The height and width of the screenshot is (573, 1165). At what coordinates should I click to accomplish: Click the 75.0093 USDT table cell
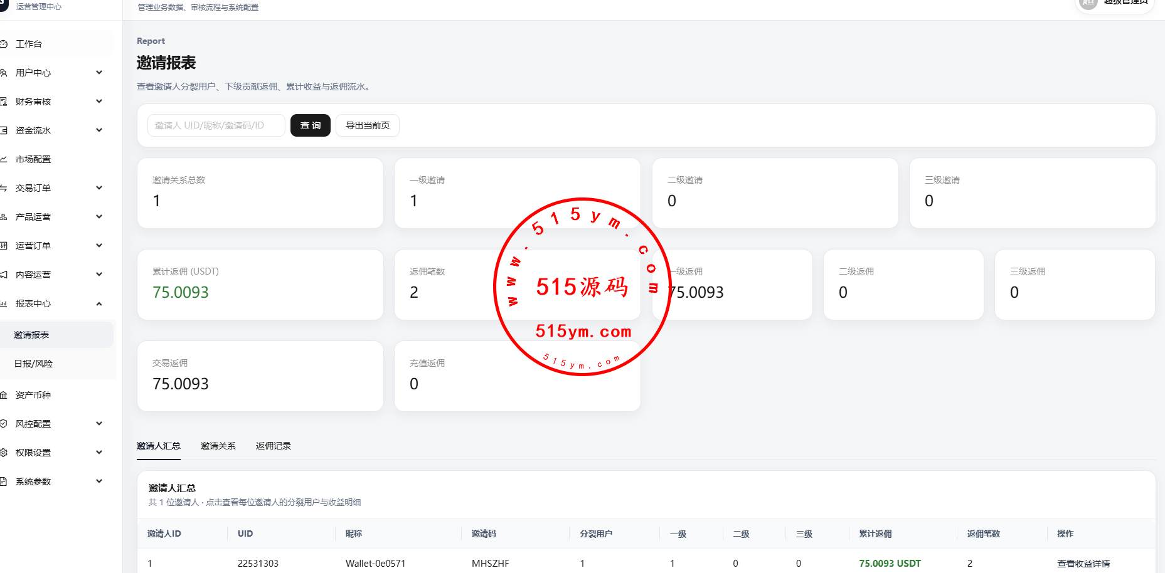pyautogui.click(x=890, y=564)
